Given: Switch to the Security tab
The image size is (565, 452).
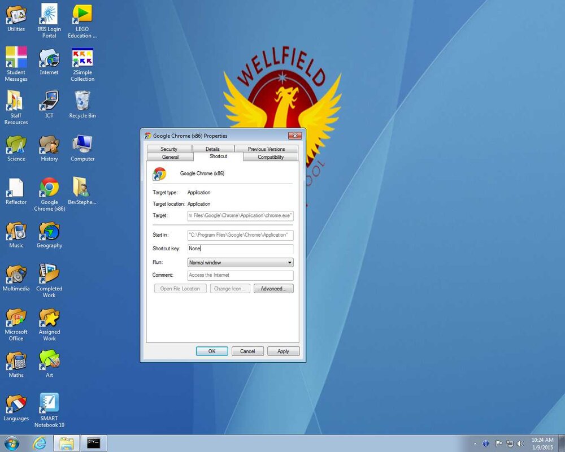Looking at the screenshot, I should coord(169,149).
